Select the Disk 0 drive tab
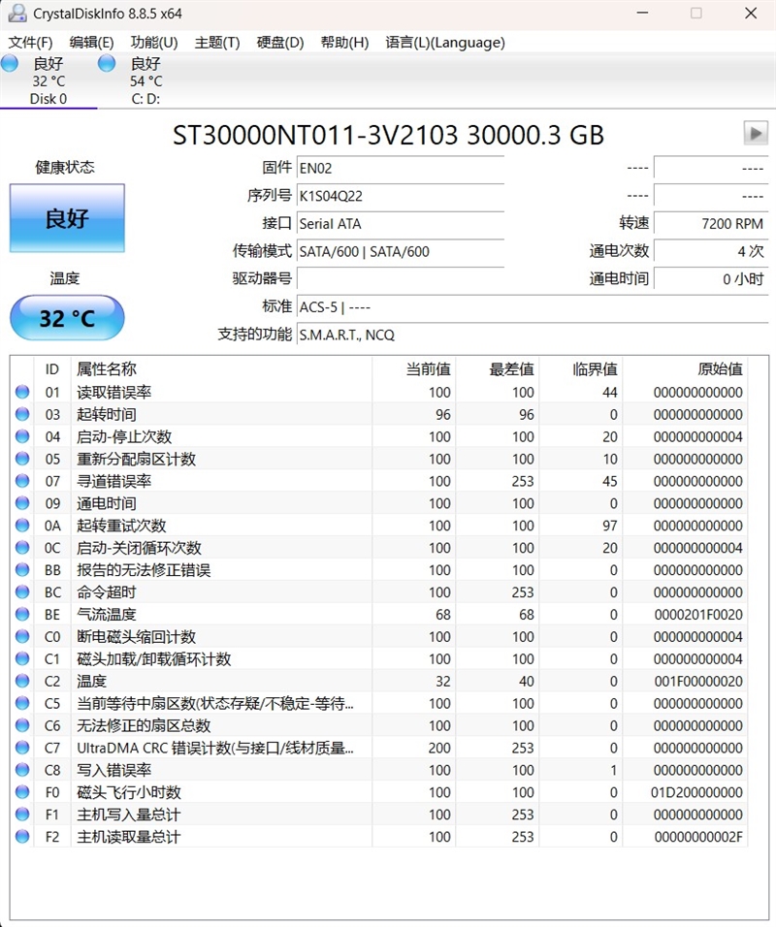 [x=48, y=81]
